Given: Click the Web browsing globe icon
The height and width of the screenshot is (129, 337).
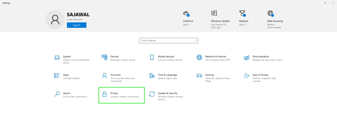Looking at the screenshot, I should (271, 13).
